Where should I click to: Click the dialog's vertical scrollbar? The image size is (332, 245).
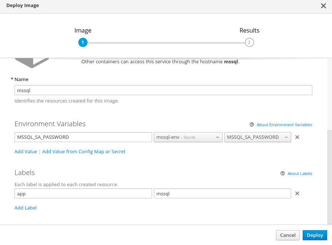click(x=329, y=177)
